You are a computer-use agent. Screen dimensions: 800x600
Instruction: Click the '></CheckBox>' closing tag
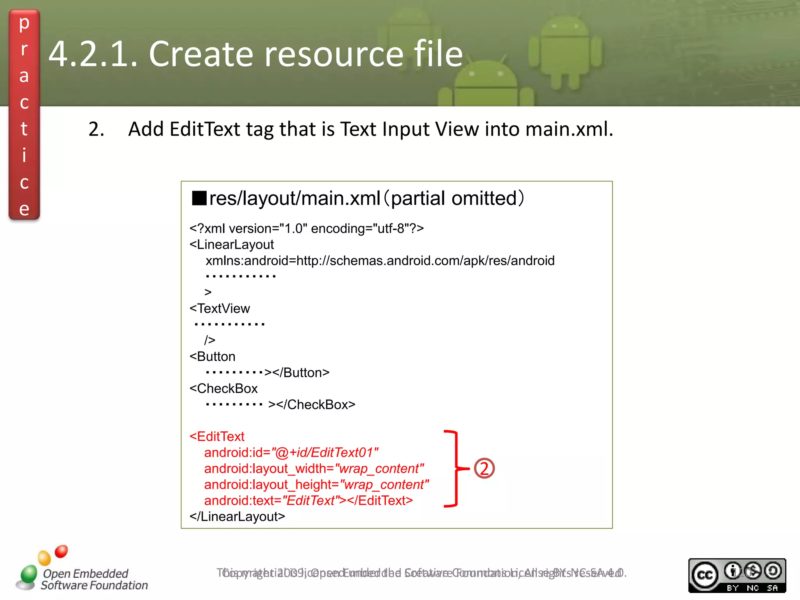coord(312,405)
